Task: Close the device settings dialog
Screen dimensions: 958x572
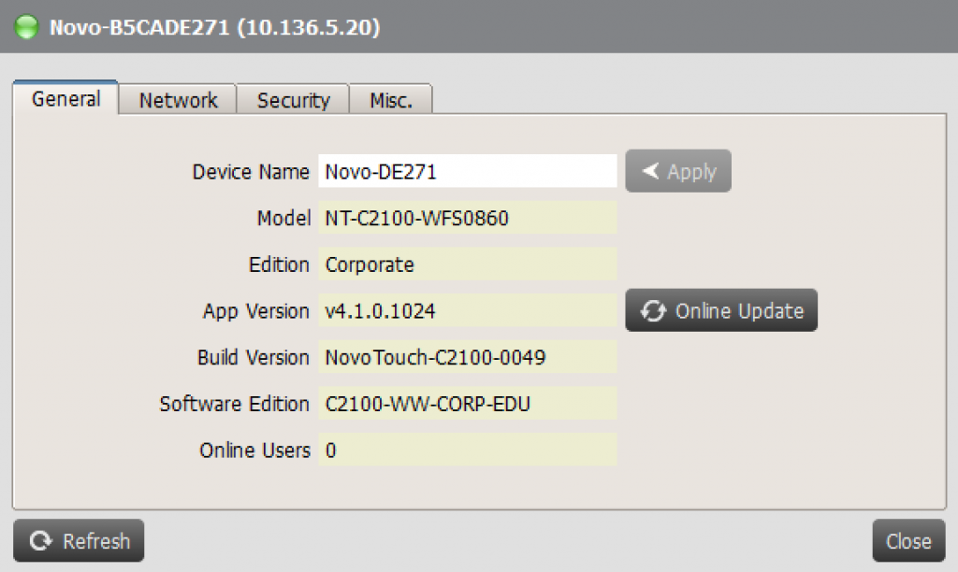Action: point(908,540)
